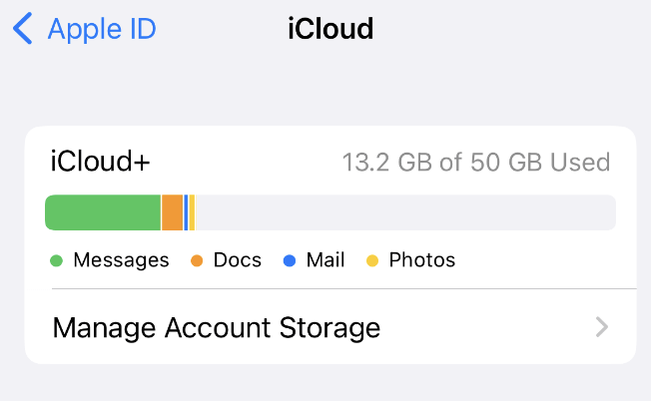Select the Docs legend label
Image resolution: width=651 pixels, height=401 pixels.
[x=238, y=260]
